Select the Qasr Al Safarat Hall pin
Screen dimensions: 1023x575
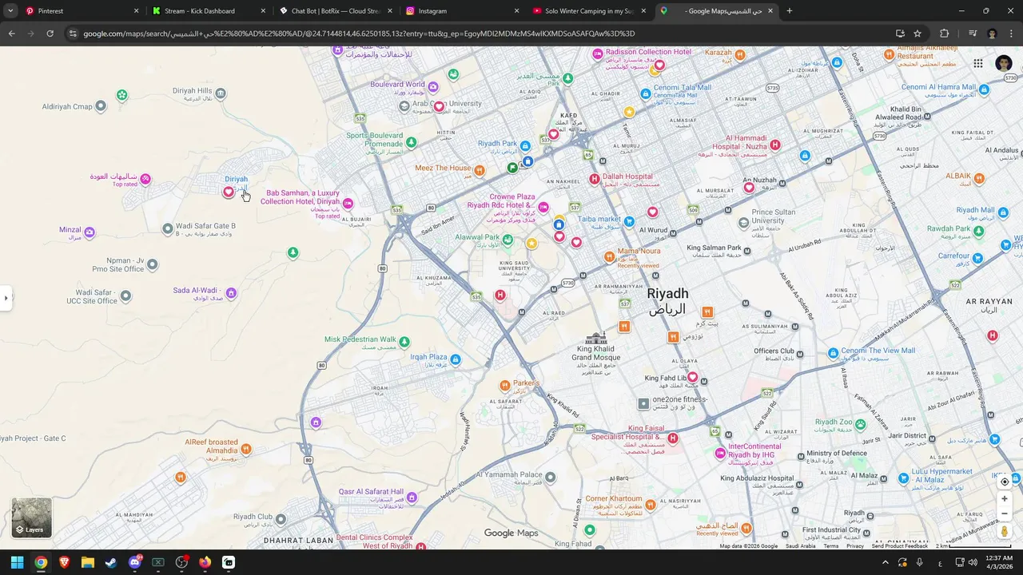412,498
